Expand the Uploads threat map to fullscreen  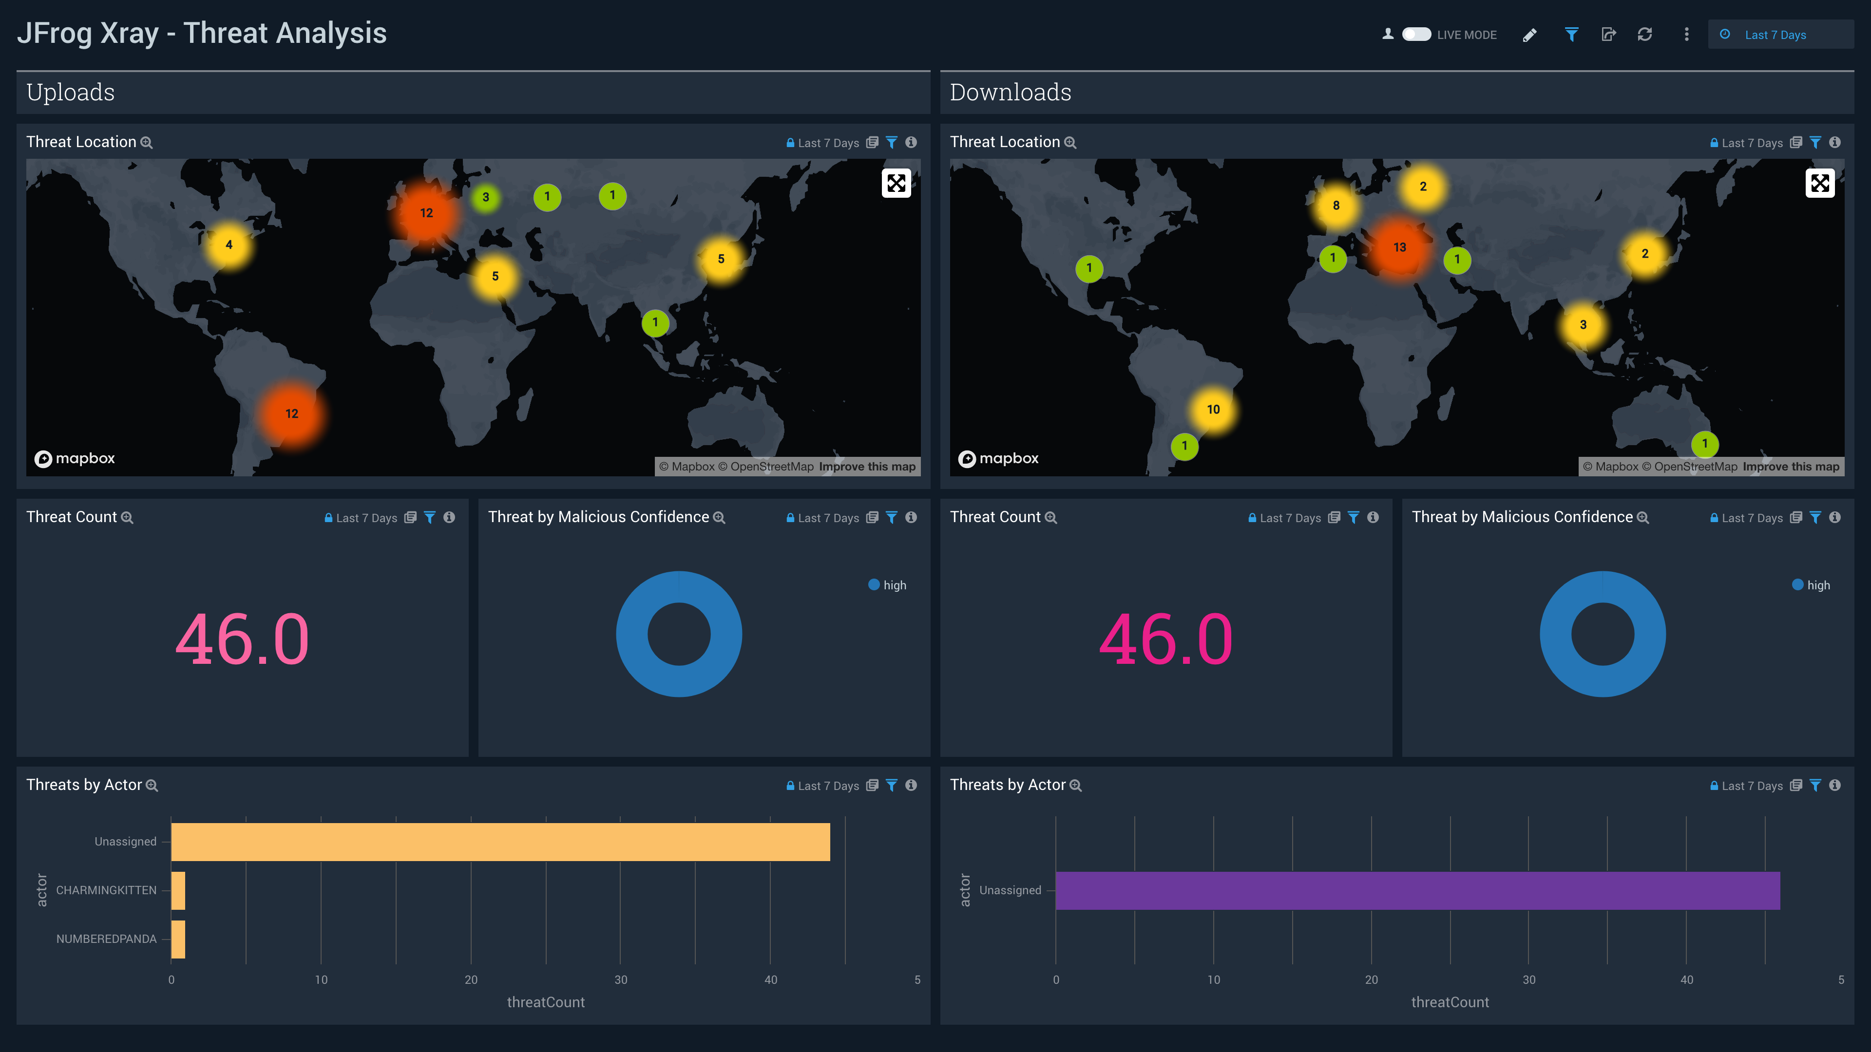click(897, 183)
